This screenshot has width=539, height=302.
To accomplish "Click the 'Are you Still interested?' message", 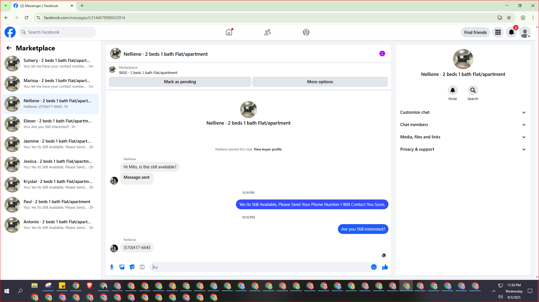I will pos(363,229).
